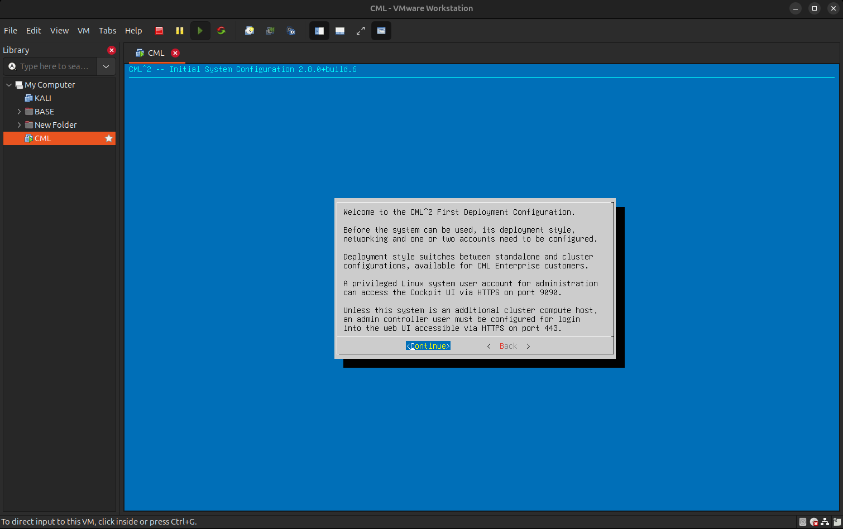Viewport: 843px width, 529px height.
Task: Toggle the console view toolbar button
Action: [381, 31]
